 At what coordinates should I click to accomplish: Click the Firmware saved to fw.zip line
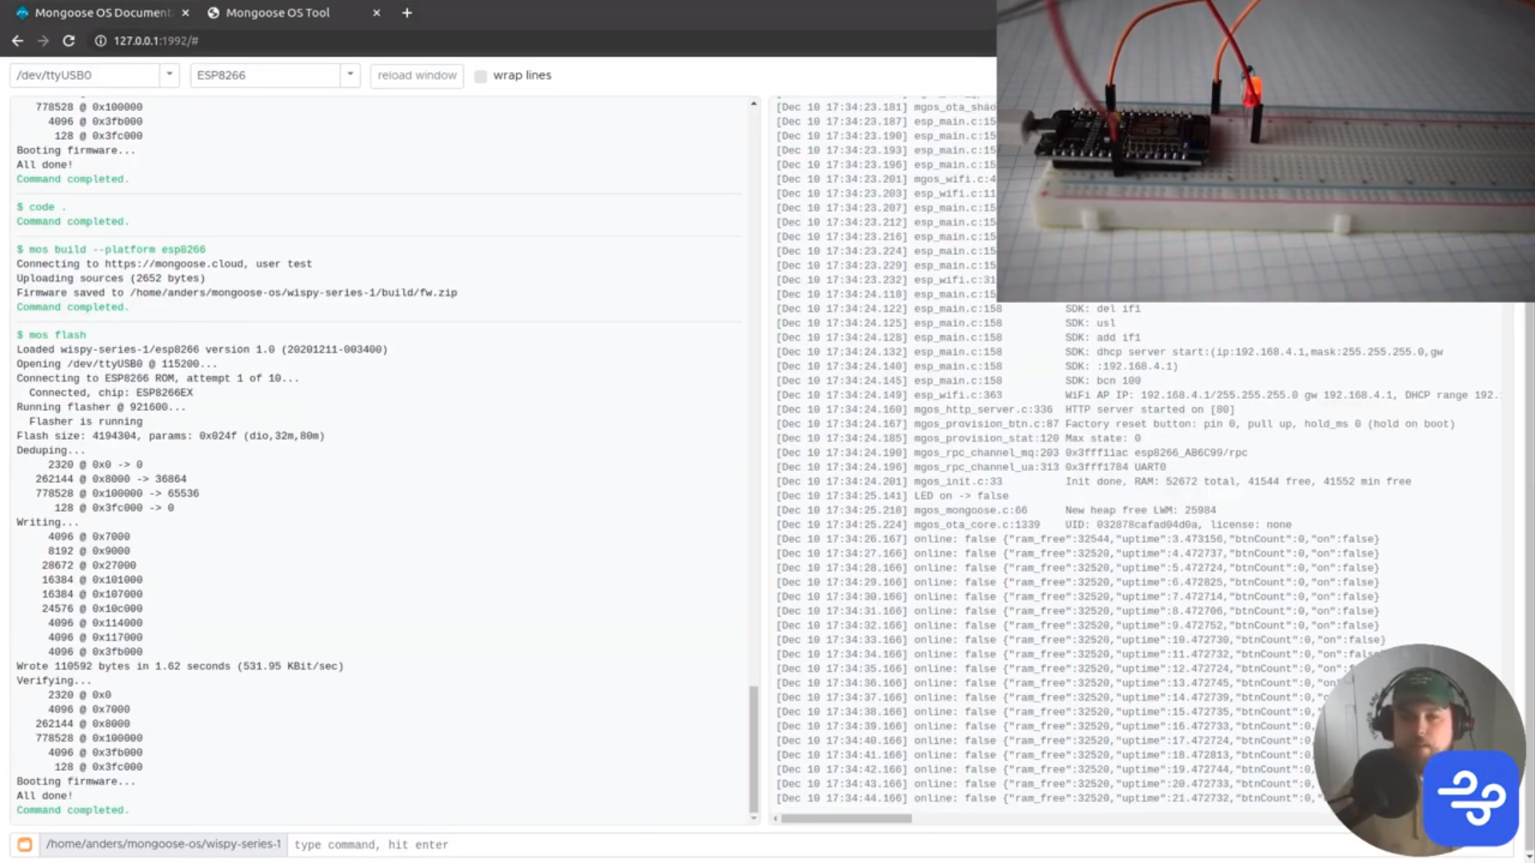(237, 293)
